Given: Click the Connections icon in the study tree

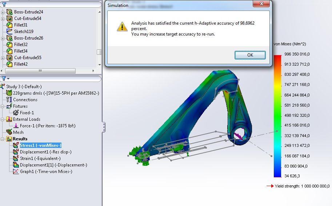Looking at the screenshot, I should click(9, 99).
